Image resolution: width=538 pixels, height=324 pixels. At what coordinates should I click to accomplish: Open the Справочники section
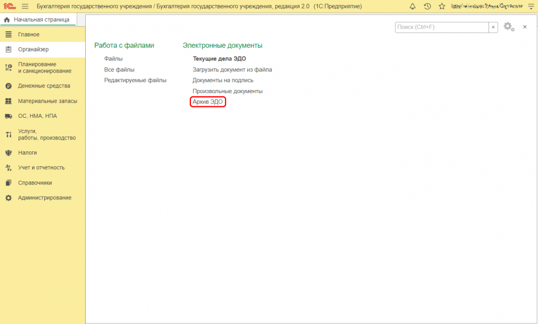(x=35, y=183)
